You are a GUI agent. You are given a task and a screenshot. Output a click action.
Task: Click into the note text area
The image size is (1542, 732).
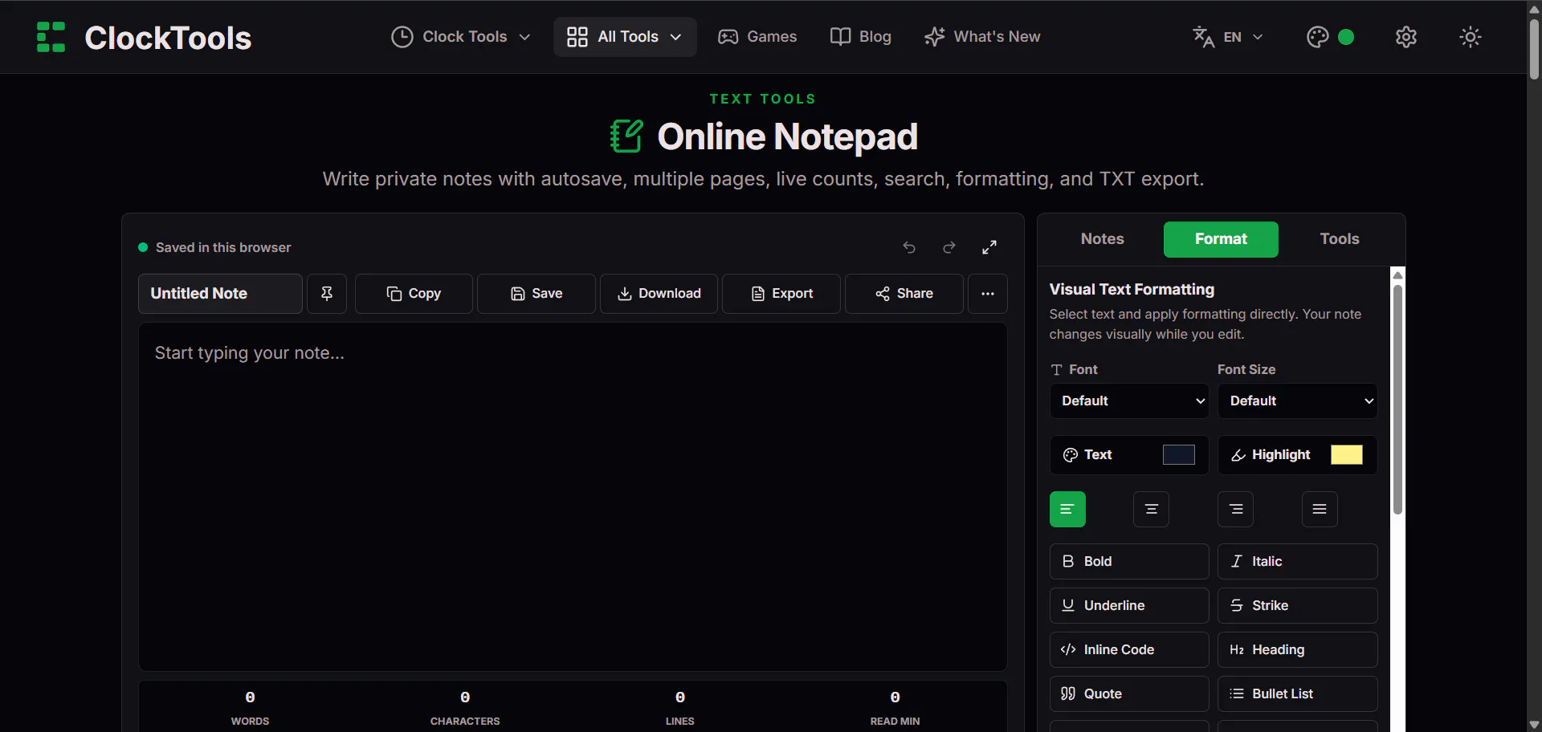pyautogui.click(x=573, y=497)
